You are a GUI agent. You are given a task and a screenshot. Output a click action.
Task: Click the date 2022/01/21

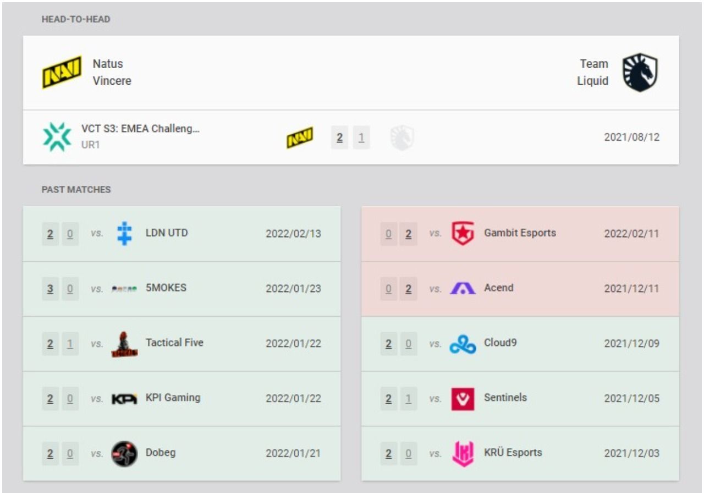click(293, 454)
